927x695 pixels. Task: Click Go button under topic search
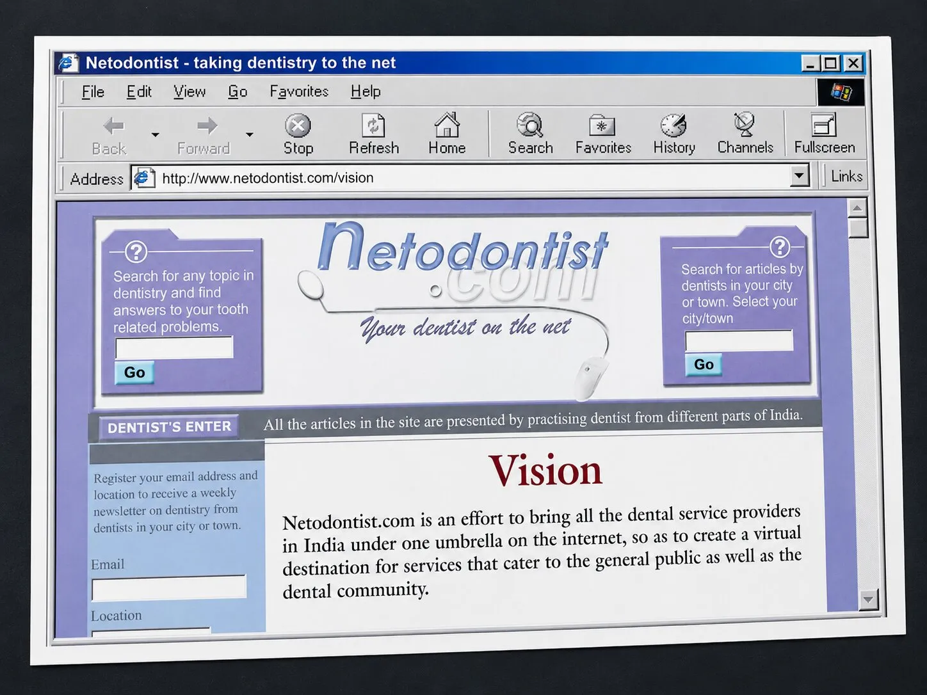(x=134, y=372)
